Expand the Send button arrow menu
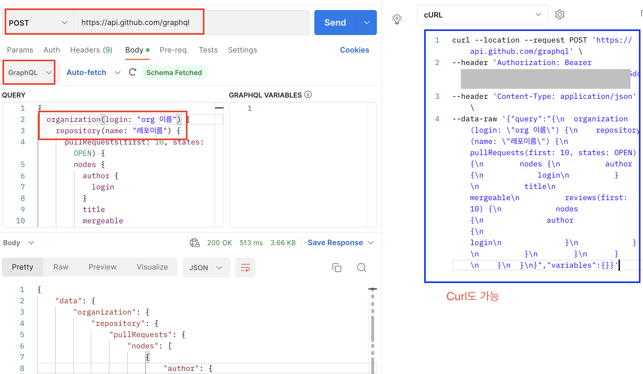 367,23
